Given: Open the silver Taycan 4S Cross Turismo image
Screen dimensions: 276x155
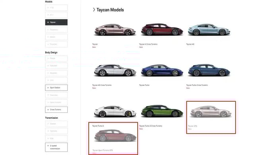Looking at the screenshot, I should pyautogui.click(x=115, y=70).
